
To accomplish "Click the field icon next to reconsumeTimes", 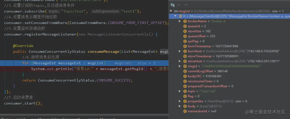I will (185, 81).
